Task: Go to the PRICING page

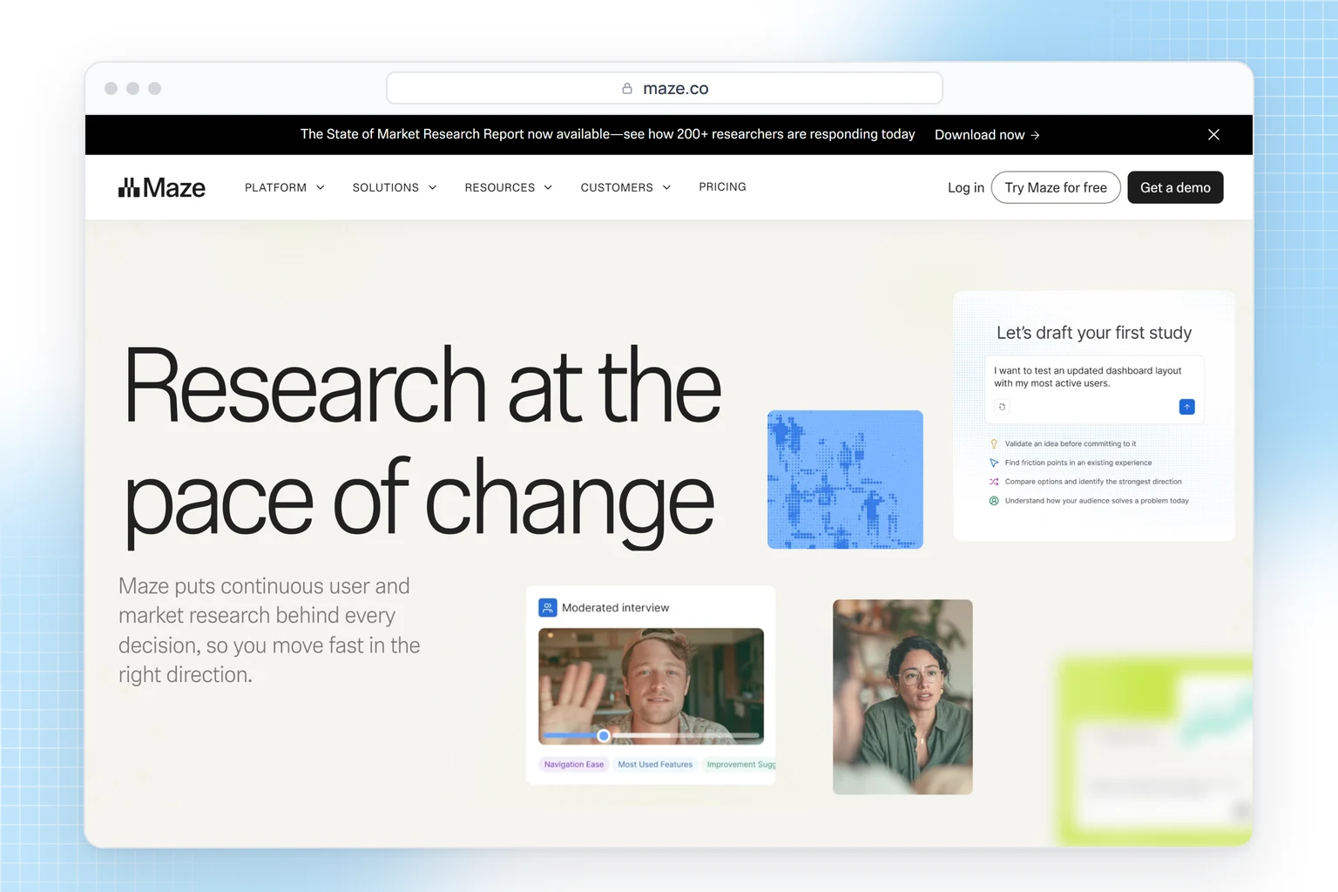Action: [722, 186]
